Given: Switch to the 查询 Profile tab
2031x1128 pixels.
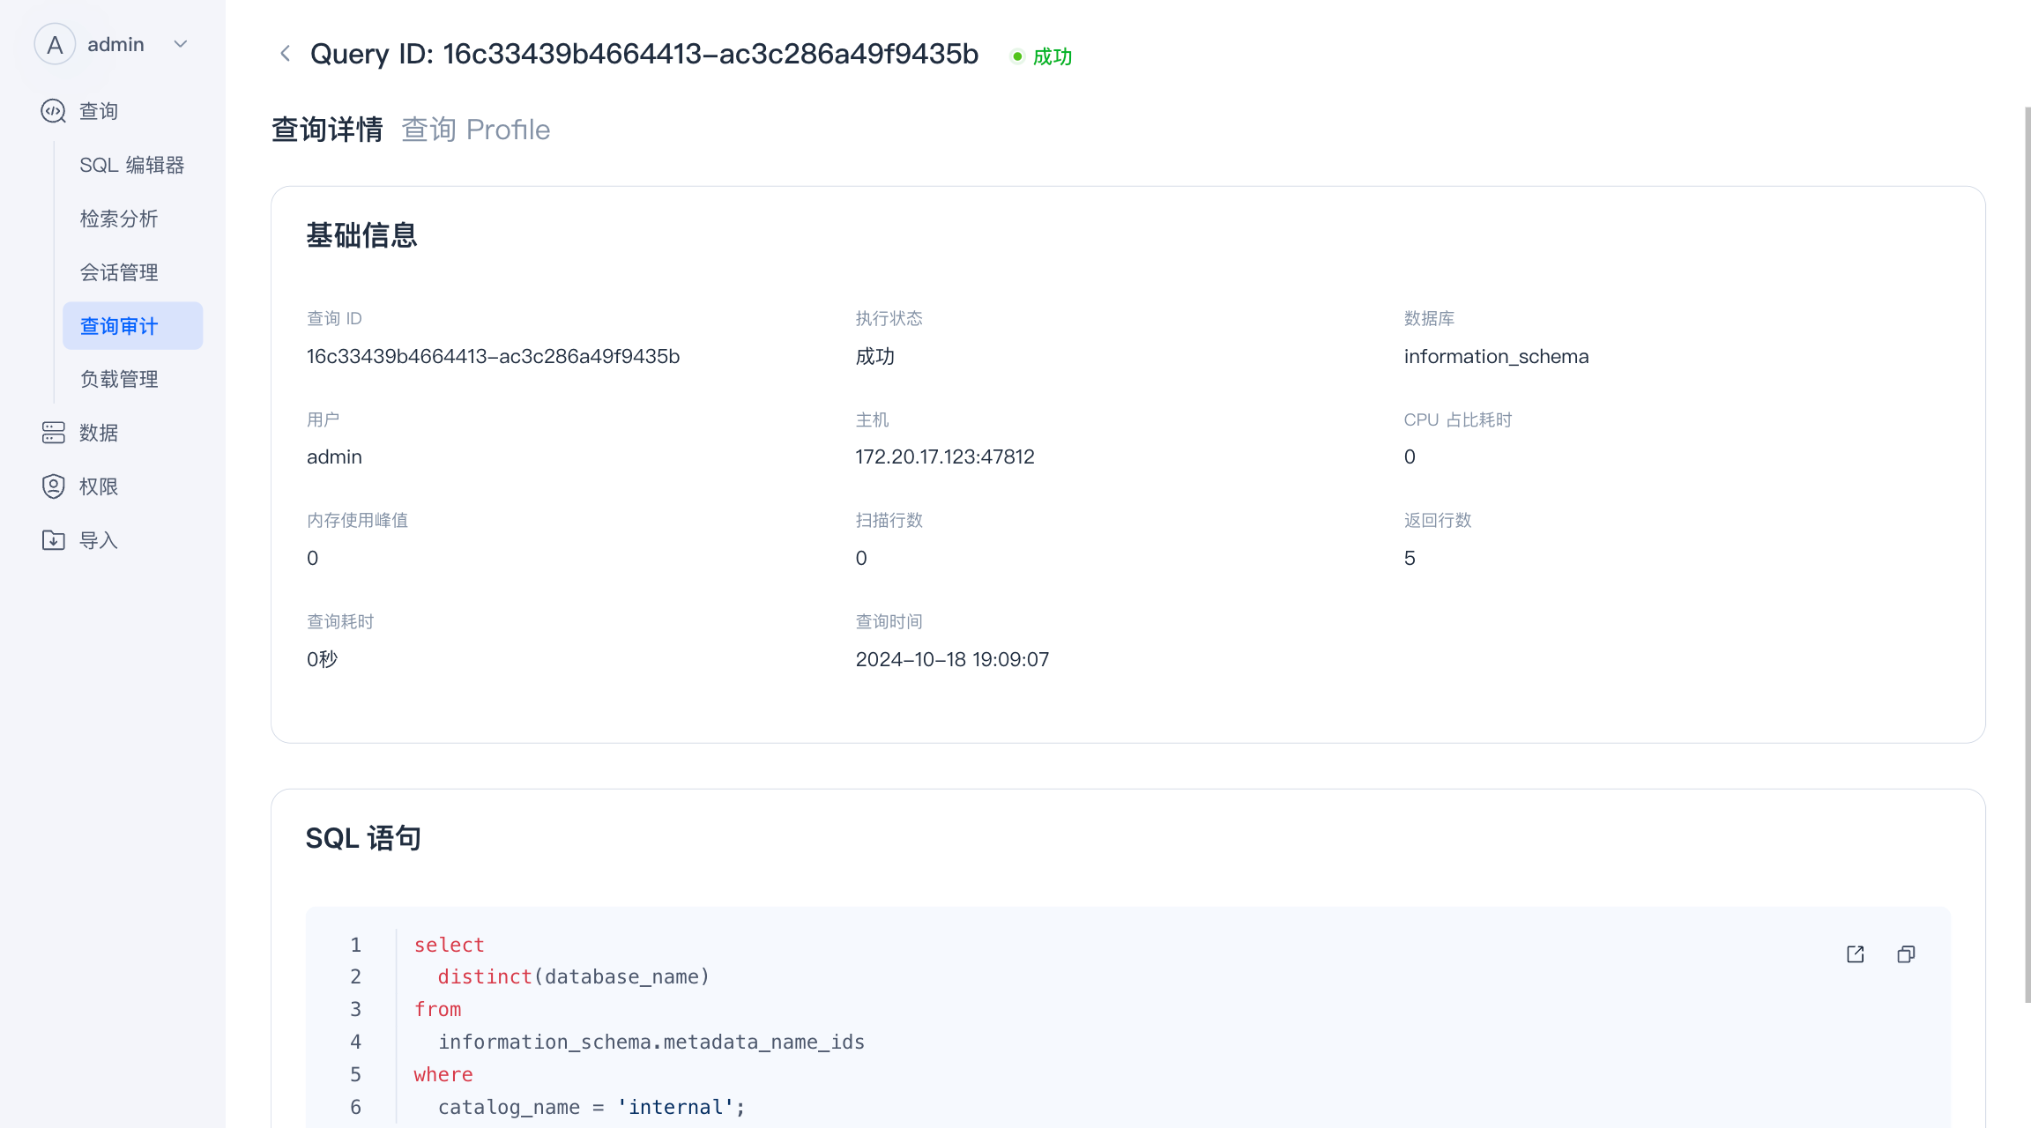Looking at the screenshot, I should coord(475,130).
